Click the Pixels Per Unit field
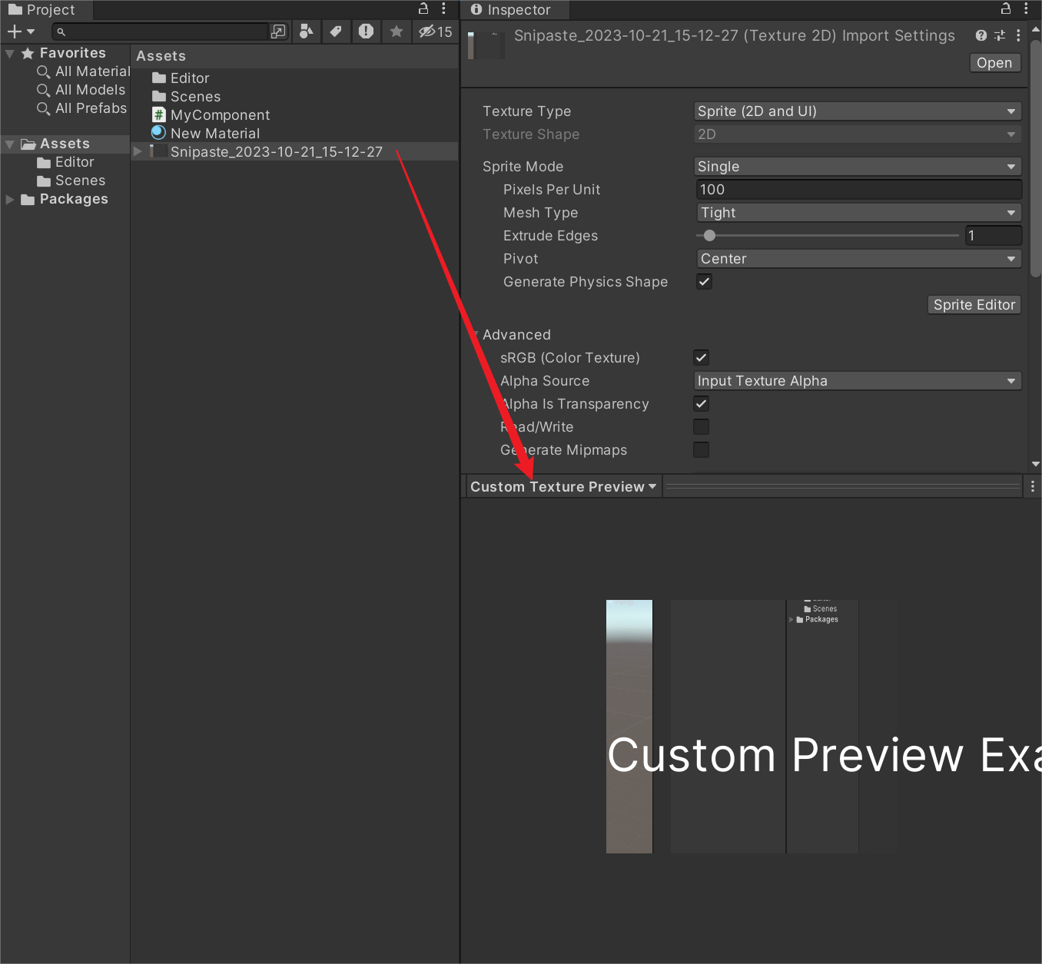Screen dimensions: 1042x964 859,190
